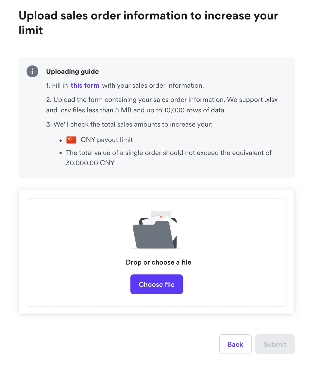The width and height of the screenshot is (333, 376).
Task: Click the 'Uploading guide' heading
Action: [72, 72]
